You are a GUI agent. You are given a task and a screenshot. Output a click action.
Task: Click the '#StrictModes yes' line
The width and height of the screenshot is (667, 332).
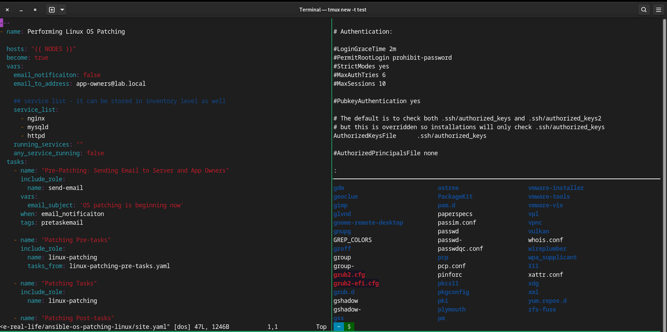coord(361,66)
